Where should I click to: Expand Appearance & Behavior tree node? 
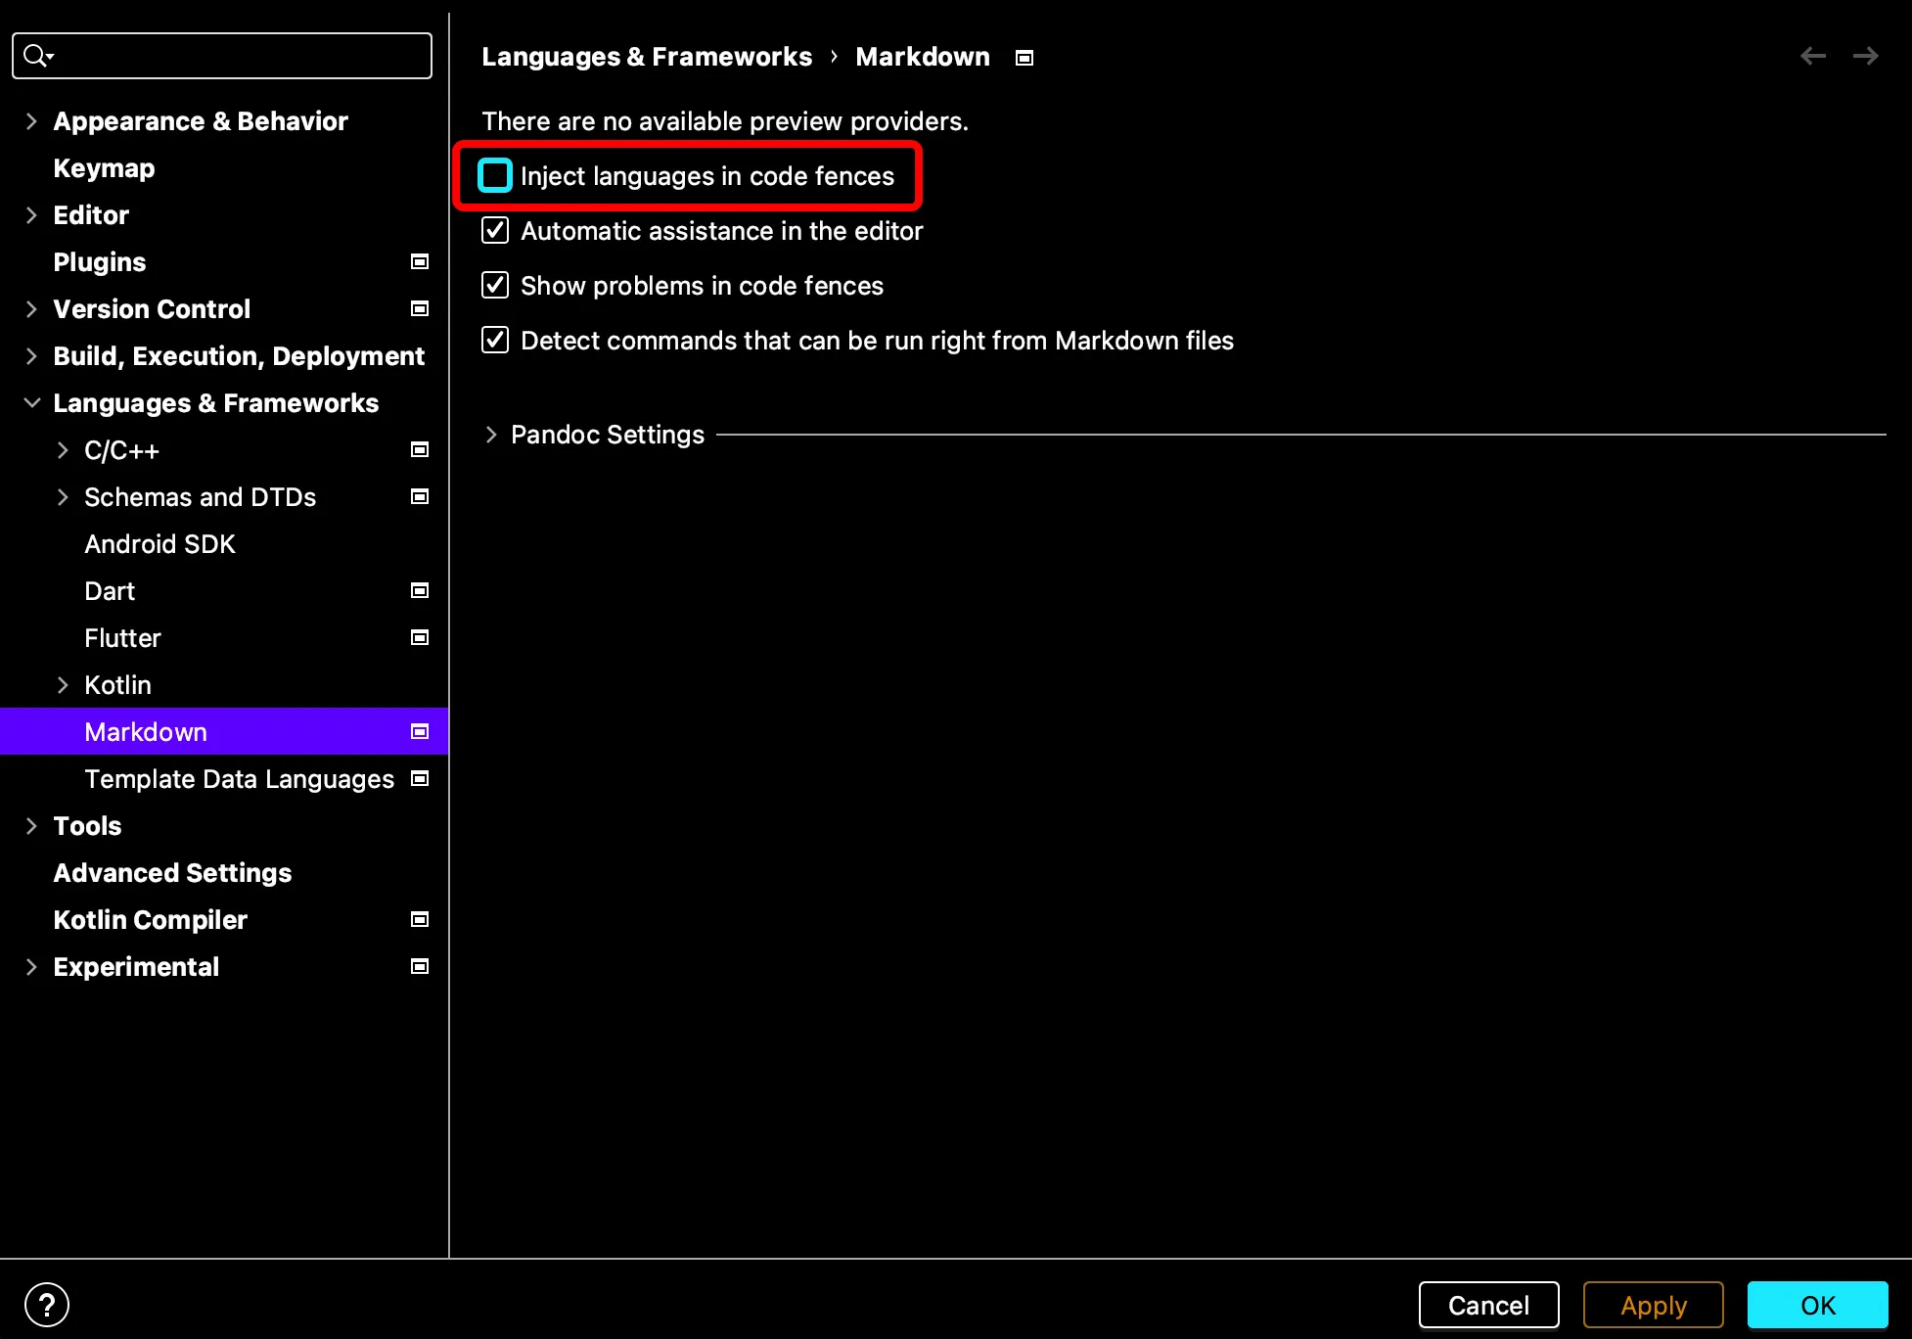click(x=31, y=121)
